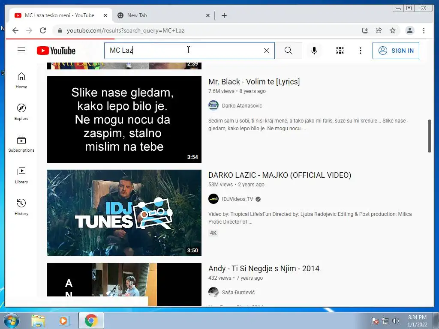Click the 4K badge under MAJKO video
The width and height of the screenshot is (439, 329).
pos(213,233)
